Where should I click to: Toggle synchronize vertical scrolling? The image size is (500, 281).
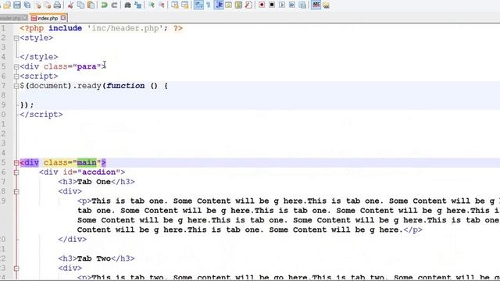[175, 5]
